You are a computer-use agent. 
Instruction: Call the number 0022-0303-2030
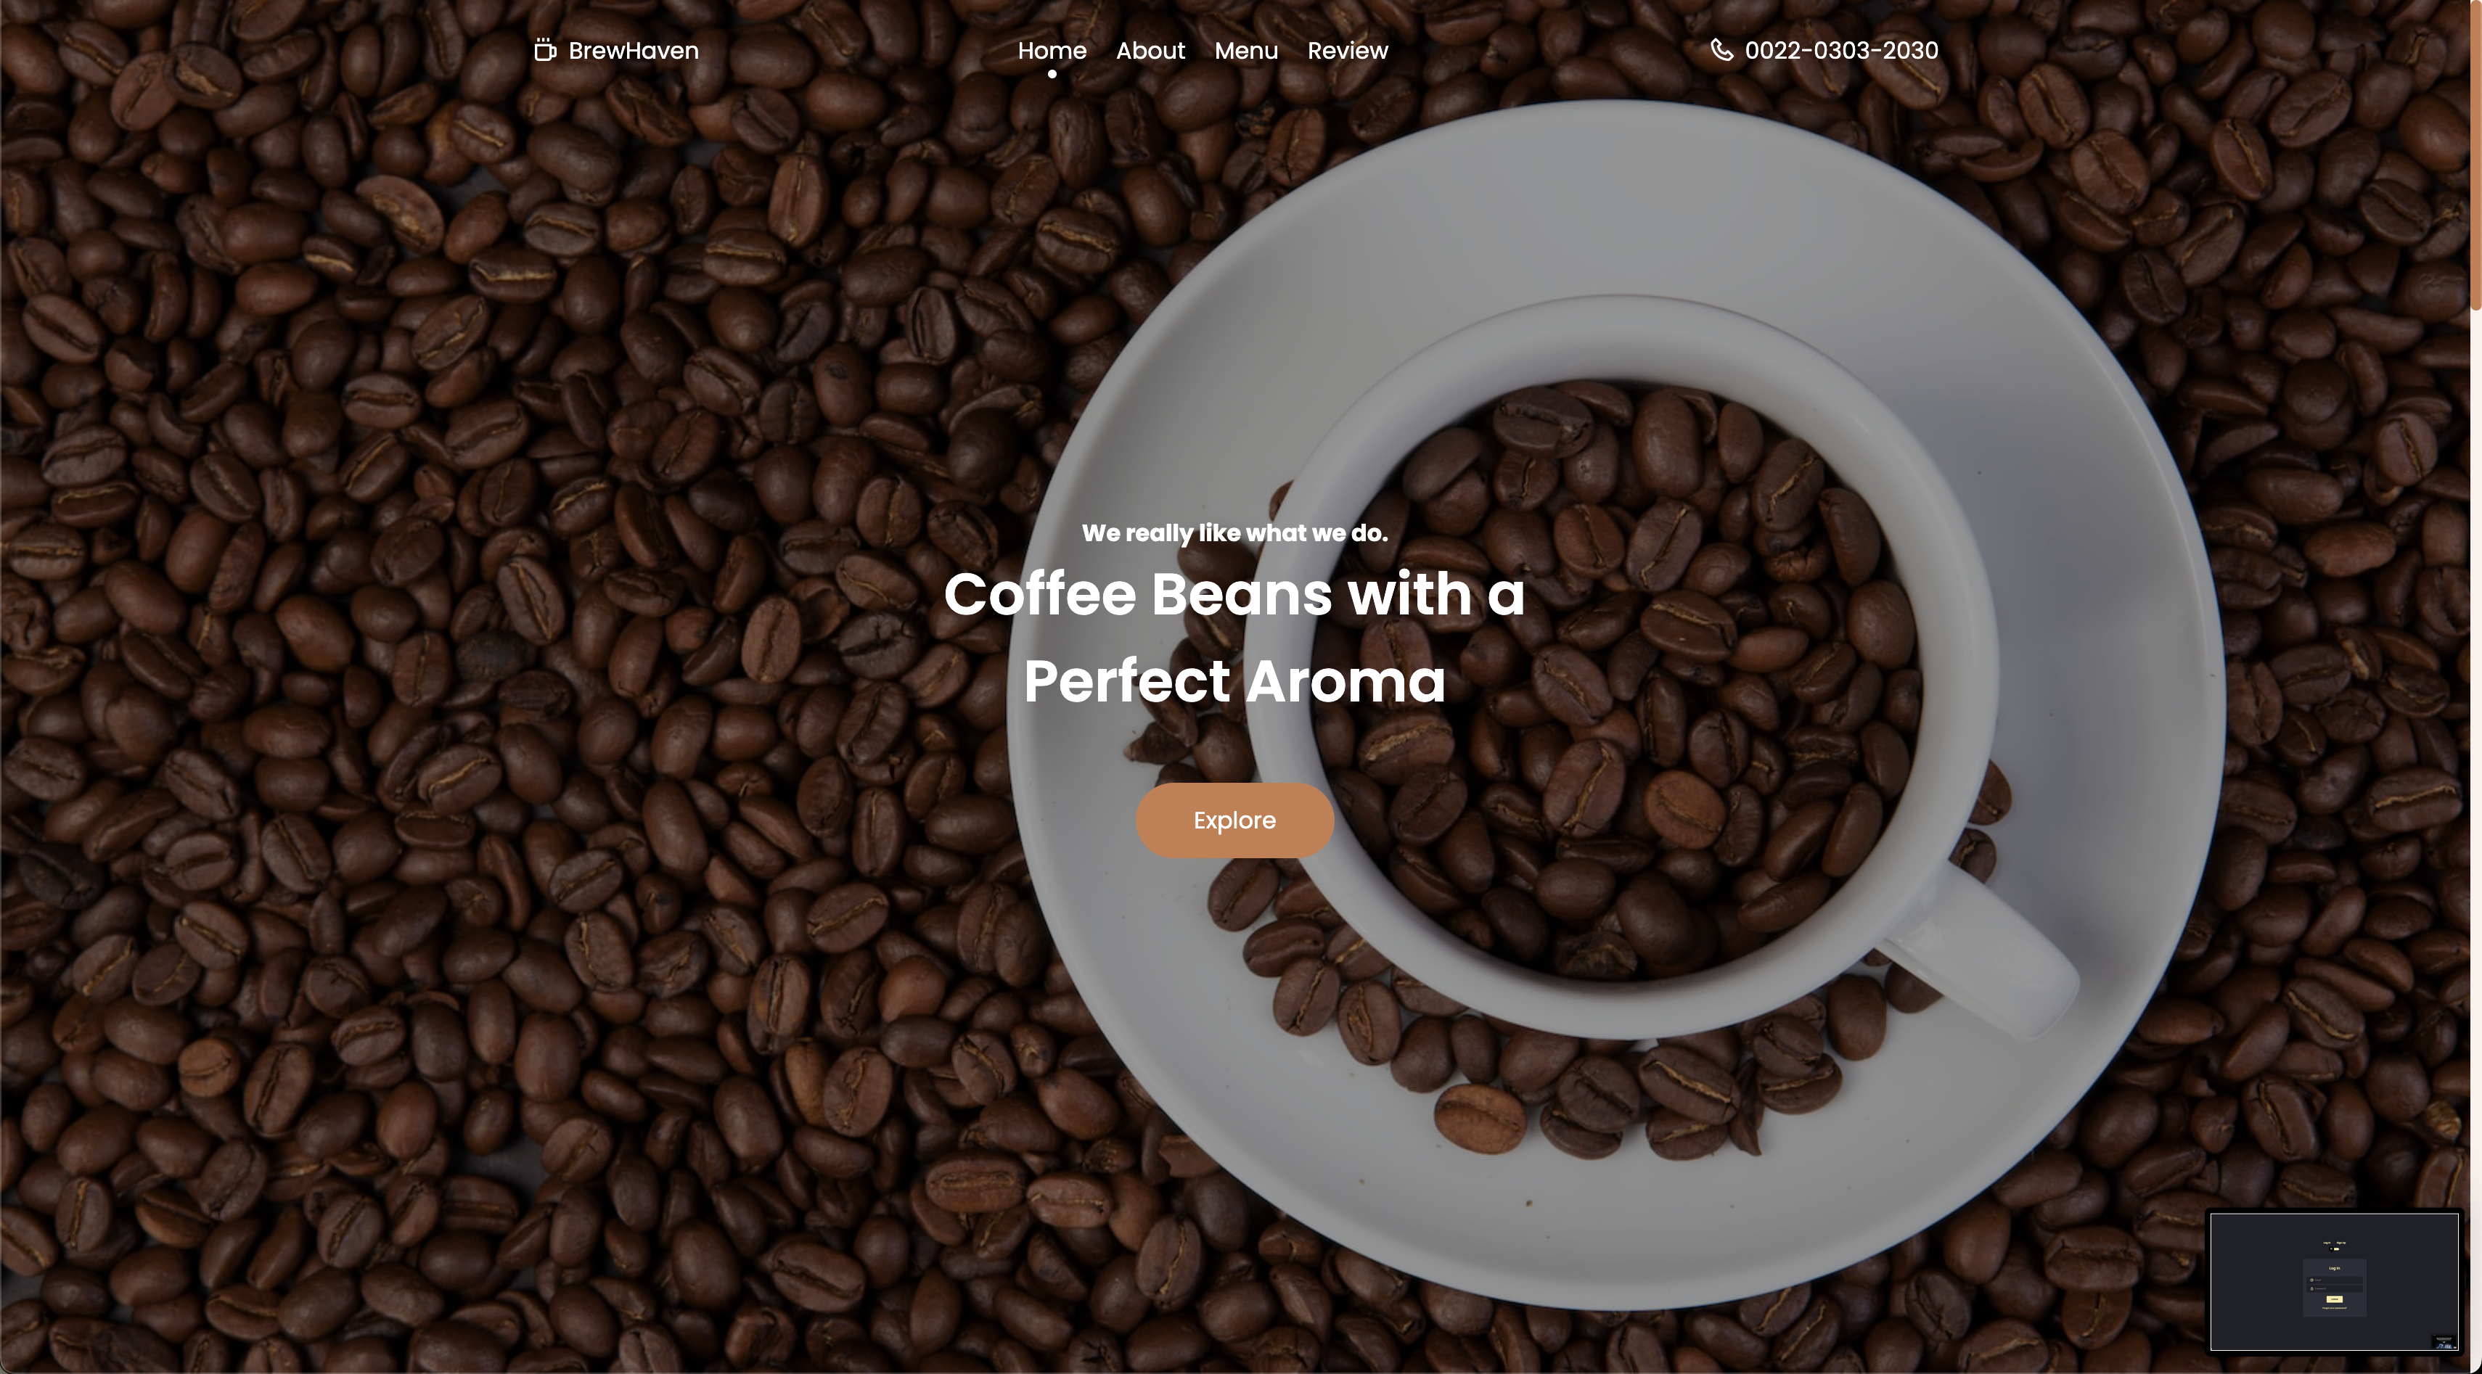pos(1841,50)
